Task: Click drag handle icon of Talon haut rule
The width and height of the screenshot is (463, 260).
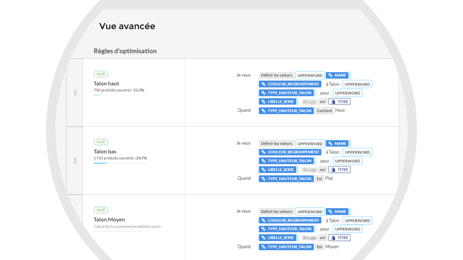Action: pos(75,92)
